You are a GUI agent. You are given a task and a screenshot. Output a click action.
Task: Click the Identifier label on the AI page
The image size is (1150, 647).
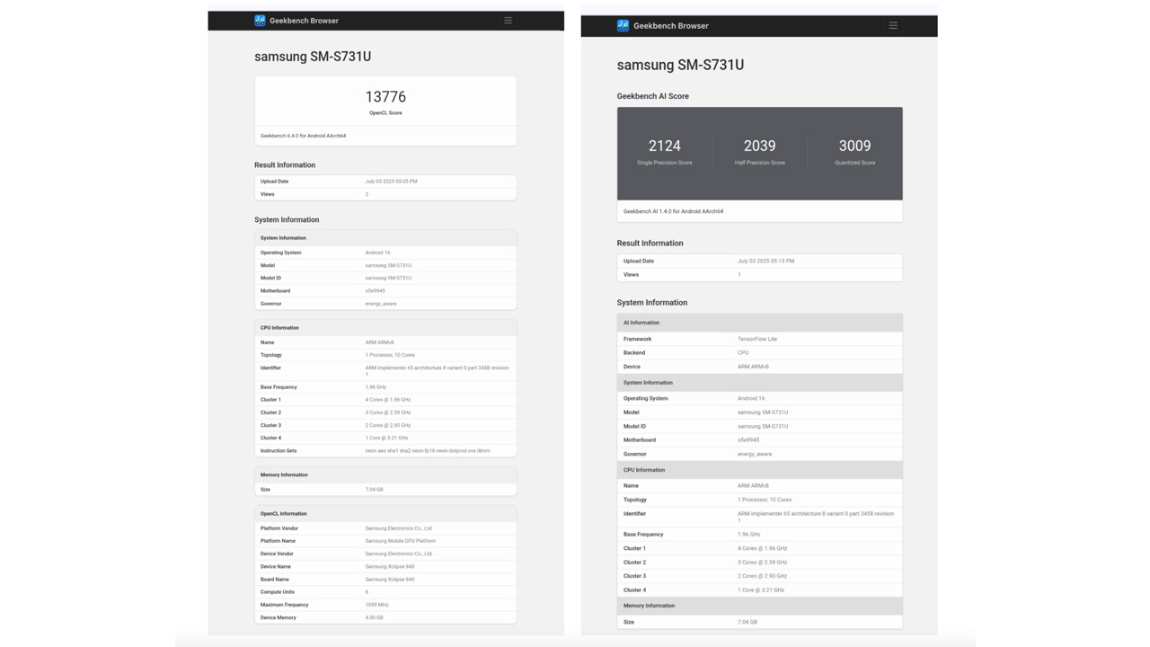(x=634, y=514)
